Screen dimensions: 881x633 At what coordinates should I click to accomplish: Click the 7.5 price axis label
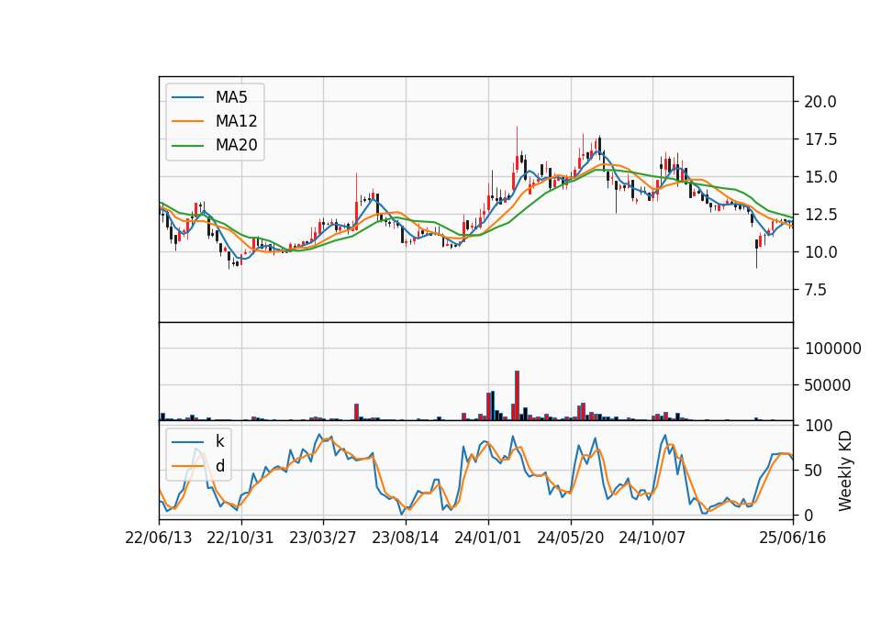point(816,290)
